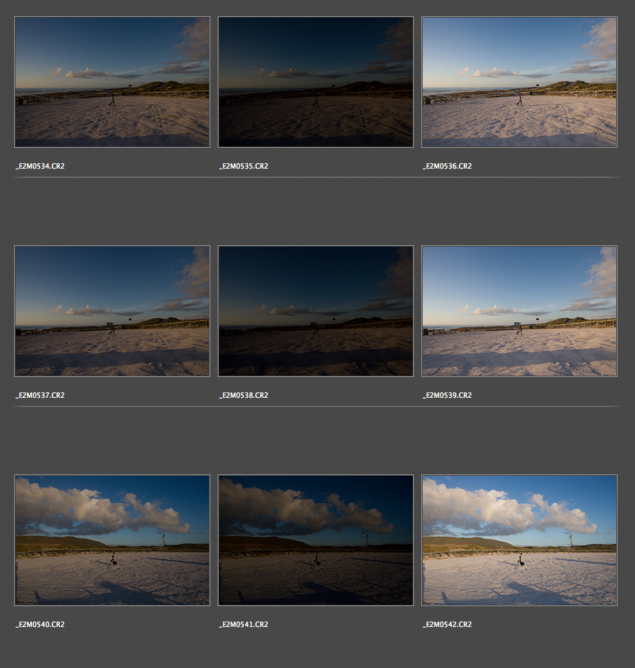Image resolution: width=635 pixels, height=668 pixels.
Task: Click the _E2M0539.CR2 file name
Action: coord(447,395)
